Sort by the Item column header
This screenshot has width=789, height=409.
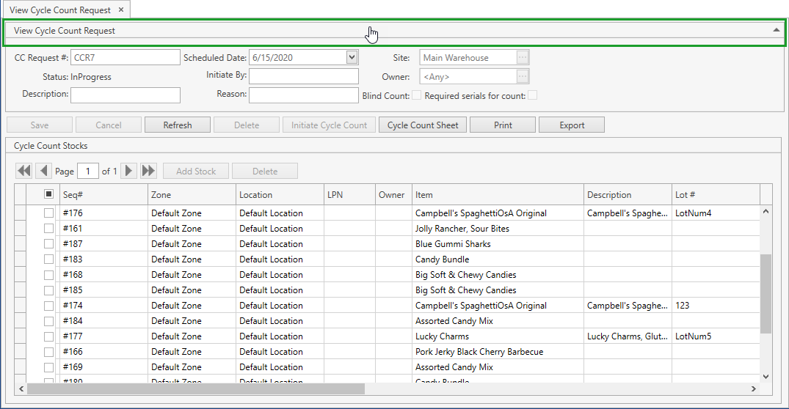pyautogui.click(x=498, y=195)
